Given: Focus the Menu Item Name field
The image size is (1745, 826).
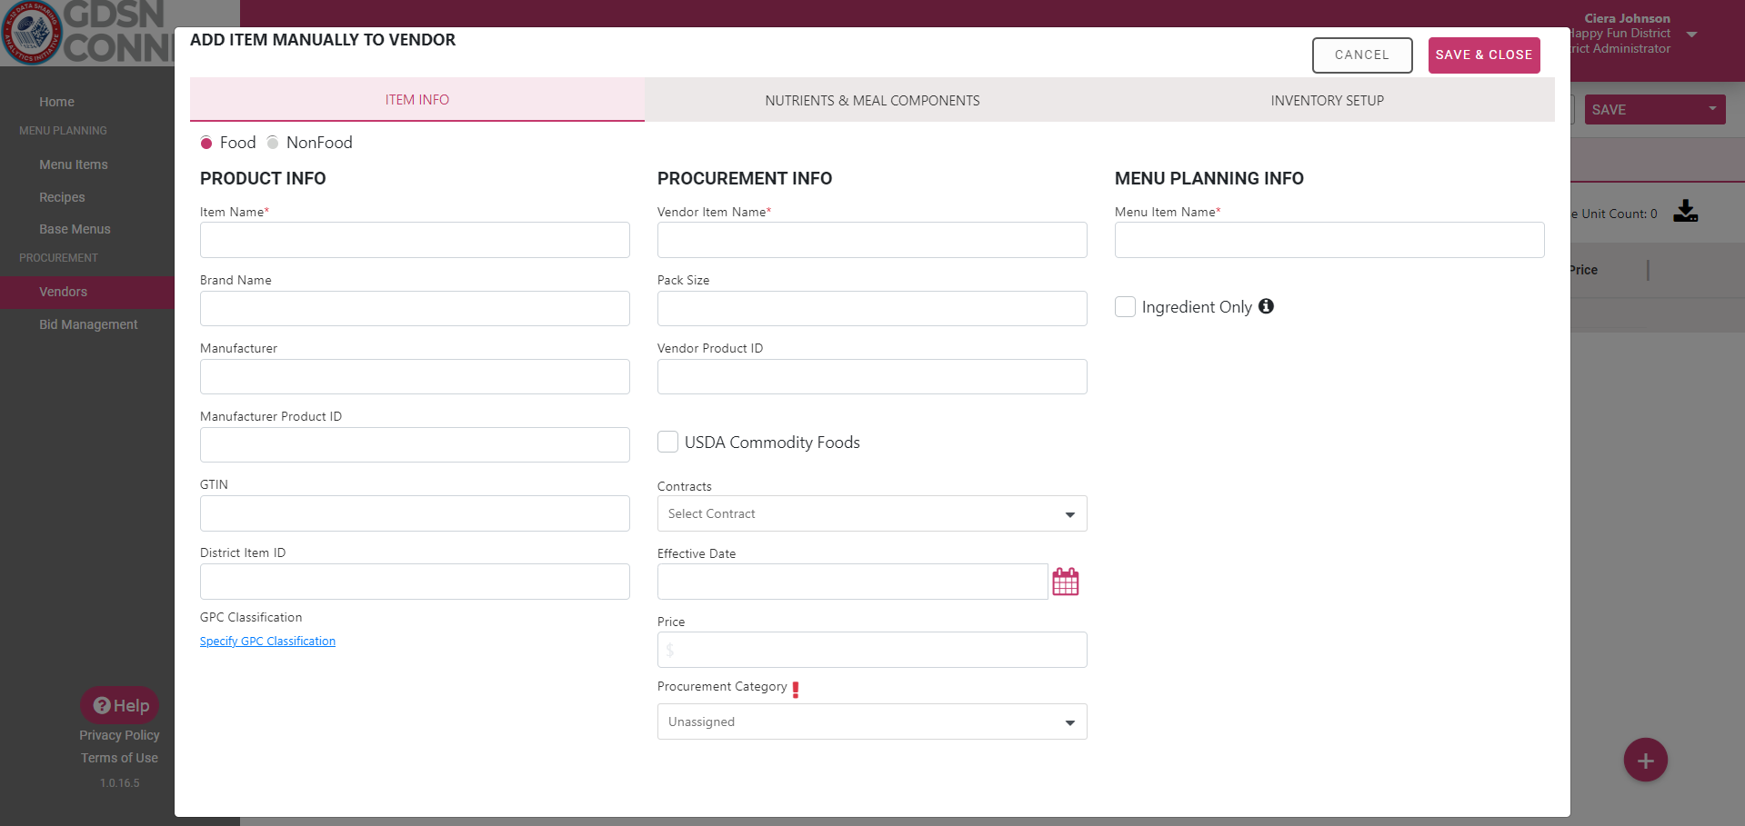Looking at the screenshot, I should [x=1329, y=240].
